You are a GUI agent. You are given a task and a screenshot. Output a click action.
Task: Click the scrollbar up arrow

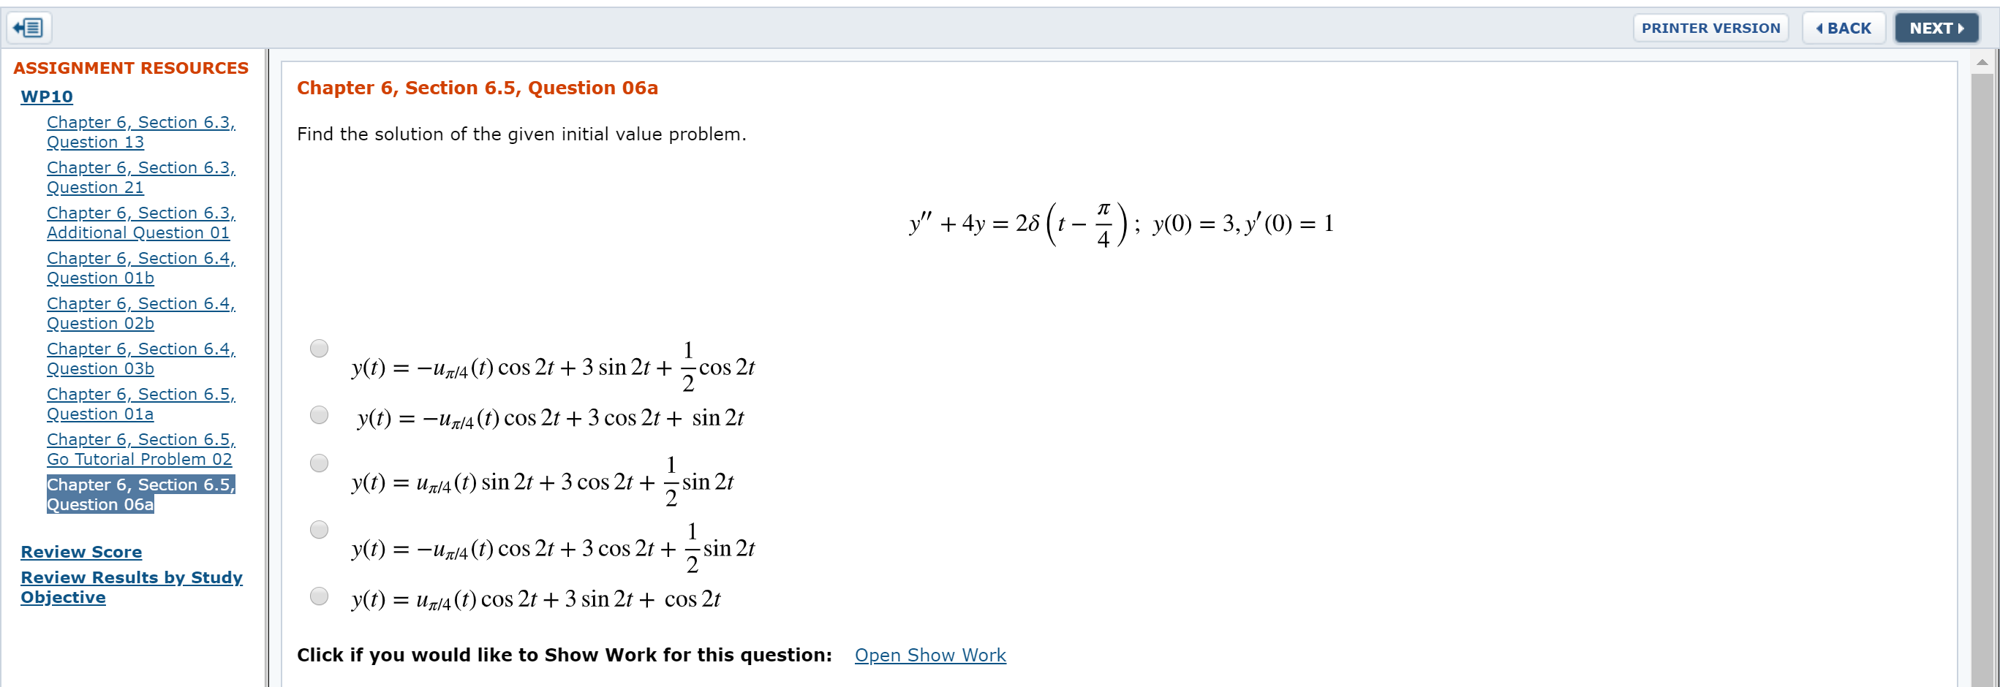tap(1982, 62)
